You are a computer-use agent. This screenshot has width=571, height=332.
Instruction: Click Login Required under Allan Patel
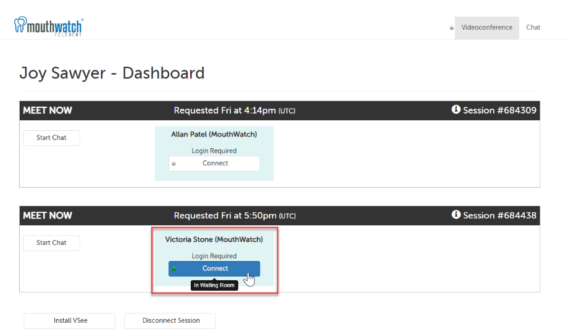[x=214, y=151]
